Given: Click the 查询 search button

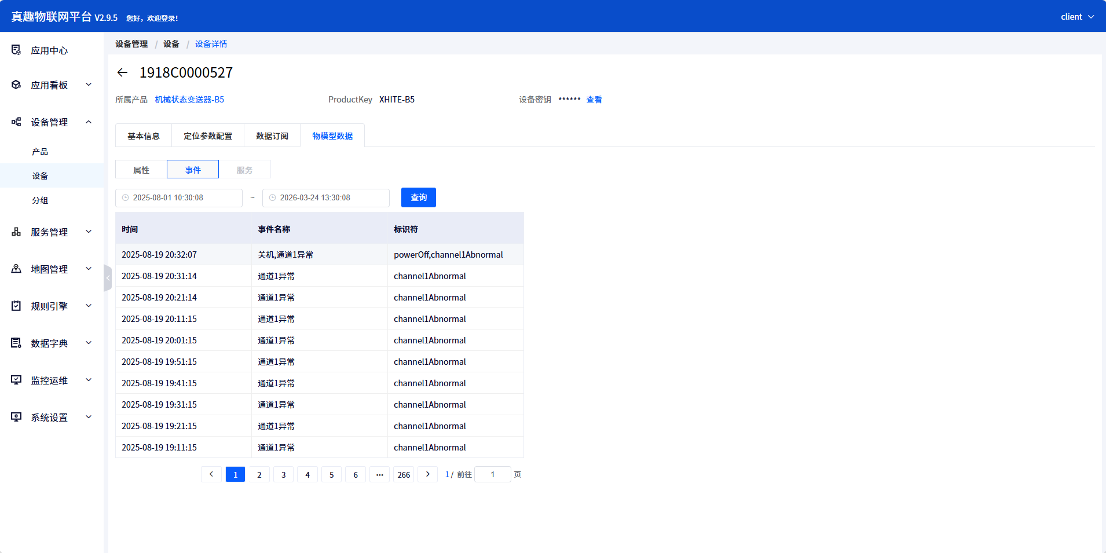Looking at the screenshot, I should [419, 197].
